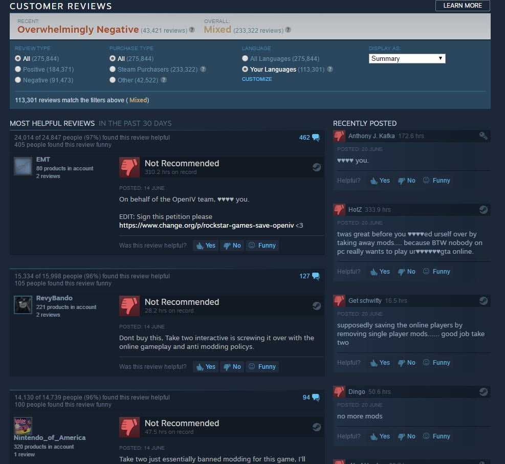Click the thumbs down icon on RevyBando's Not Recommended review
505x464 pixels.
pyautogui.click(x=129, y=306)
